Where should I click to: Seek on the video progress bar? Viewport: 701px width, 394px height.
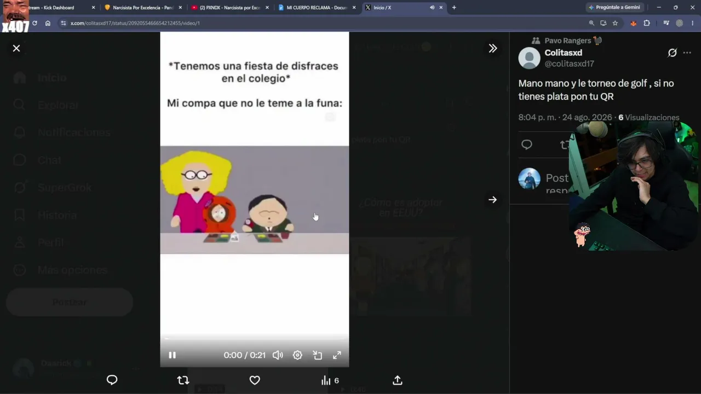255,339
